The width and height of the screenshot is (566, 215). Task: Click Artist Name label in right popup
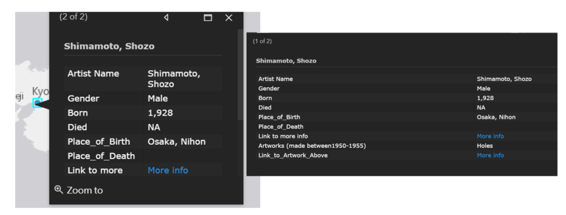click(275, 78)
